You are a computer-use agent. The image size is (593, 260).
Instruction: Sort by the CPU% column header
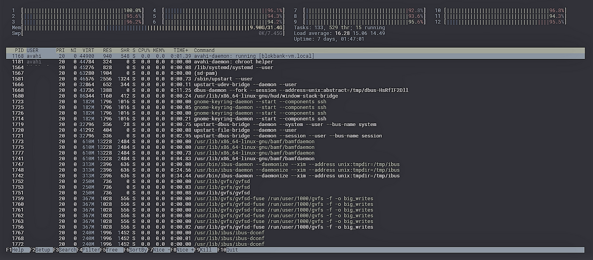pos(144,50)
